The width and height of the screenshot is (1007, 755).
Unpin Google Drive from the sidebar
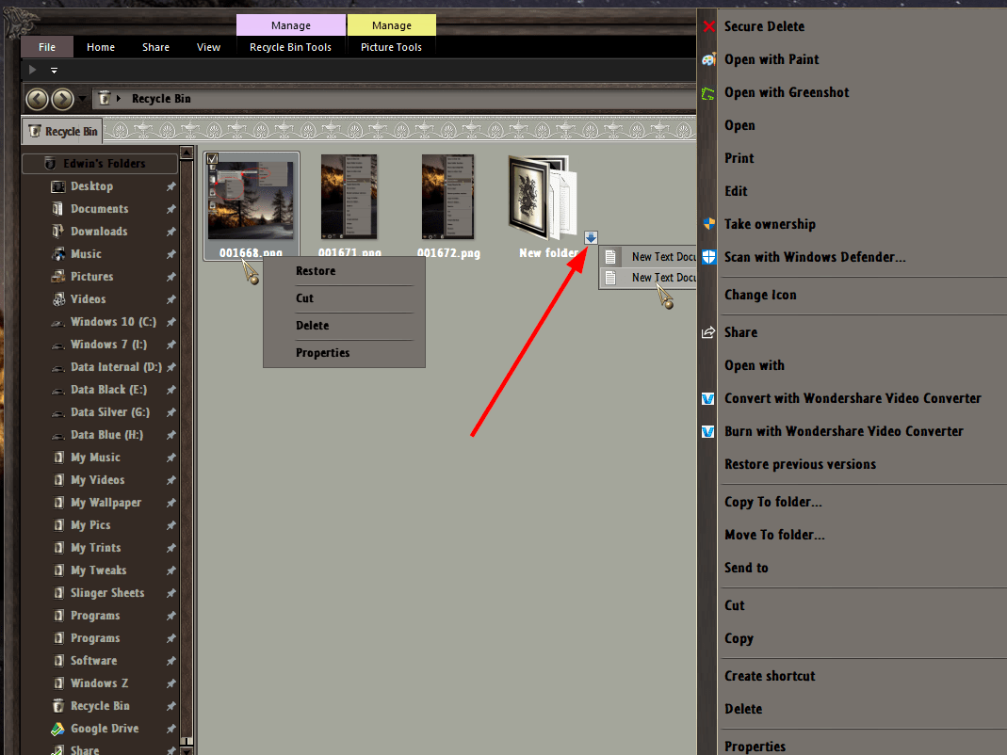[171, 729]
